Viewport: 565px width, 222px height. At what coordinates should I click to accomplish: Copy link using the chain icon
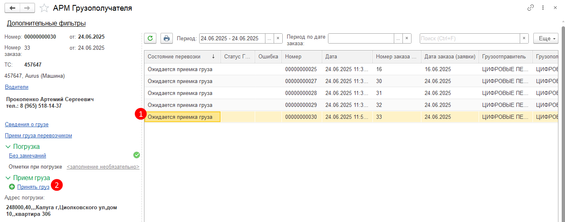[530, 8]
